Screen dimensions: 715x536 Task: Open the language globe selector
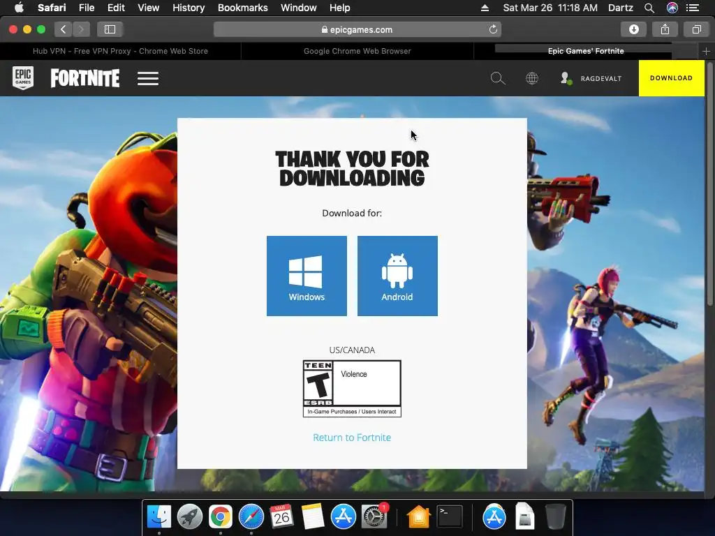point(531,78)
